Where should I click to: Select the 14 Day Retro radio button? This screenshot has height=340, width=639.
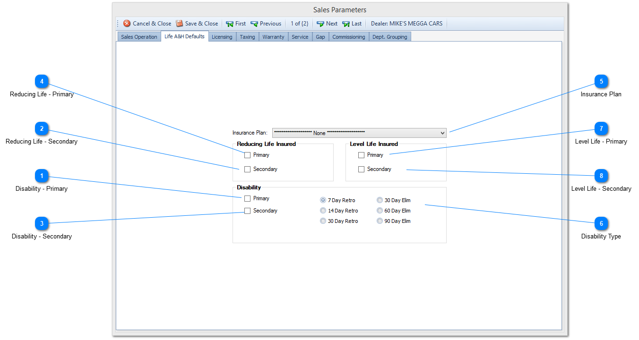coord(323,211)
